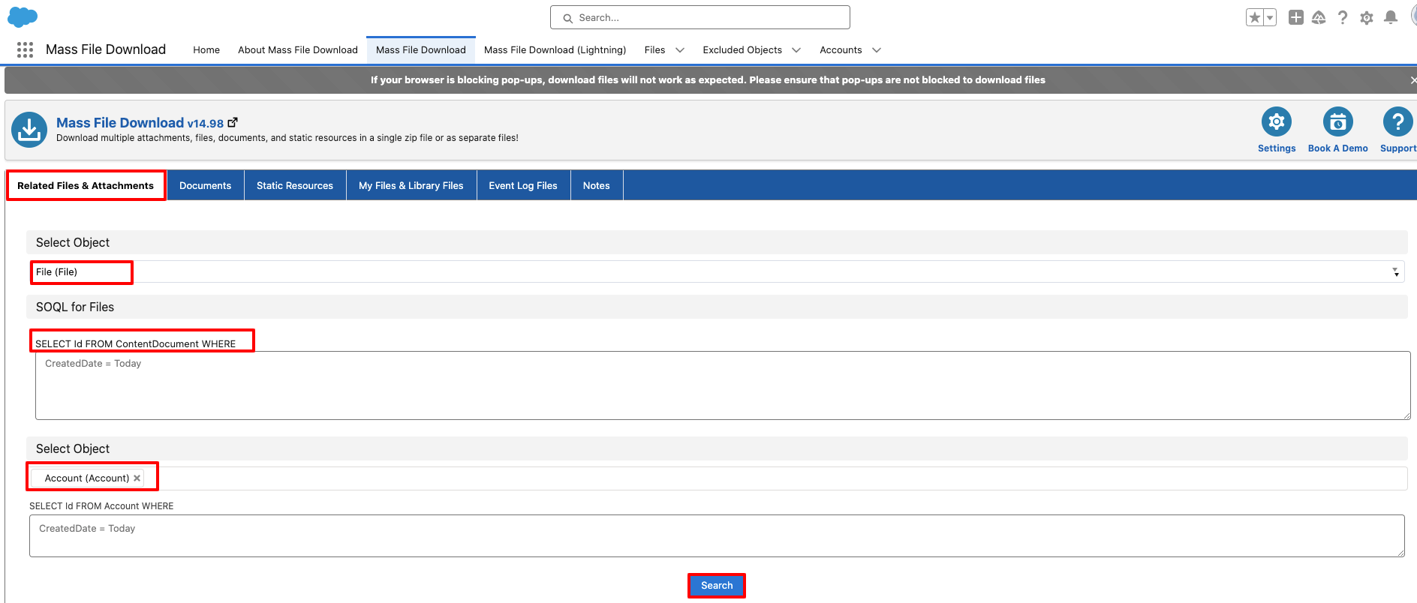Switch to the Static Resources tab
Viewport: 1417px width, 603px height.
295,185
